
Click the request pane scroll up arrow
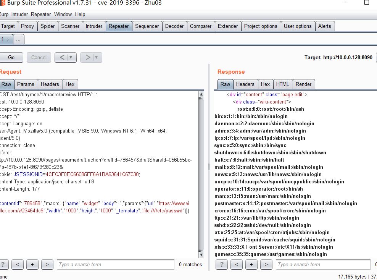pos(201,94)
